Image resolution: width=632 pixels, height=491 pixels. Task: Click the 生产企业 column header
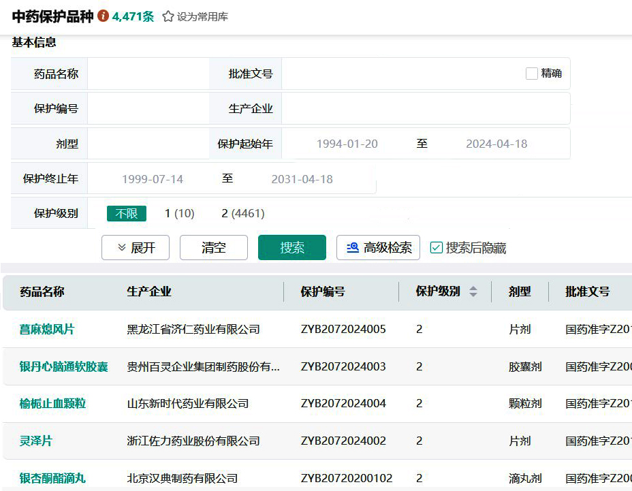(x=149, y=291)
